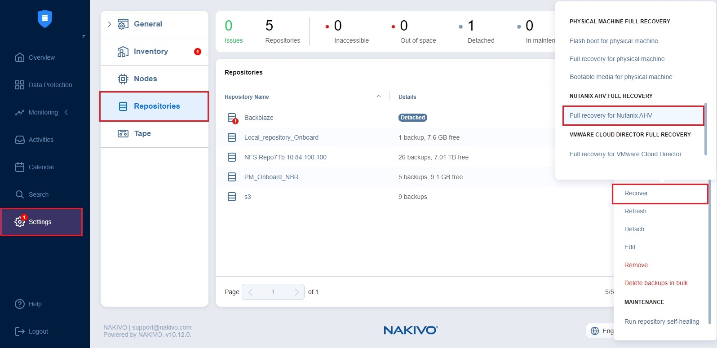
Task: Choose Full recovery for Nutanix AHV
Action: click(611, 115)
